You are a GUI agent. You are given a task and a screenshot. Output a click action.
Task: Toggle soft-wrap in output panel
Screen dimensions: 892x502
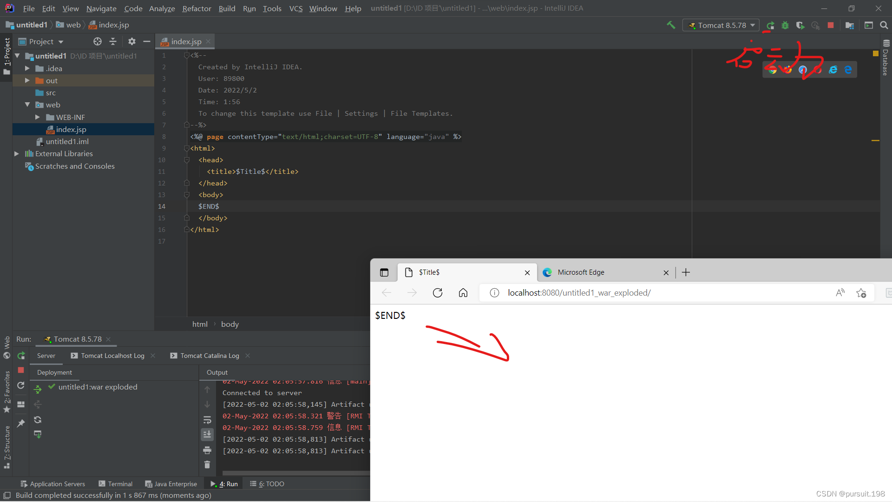pos(207,420)
